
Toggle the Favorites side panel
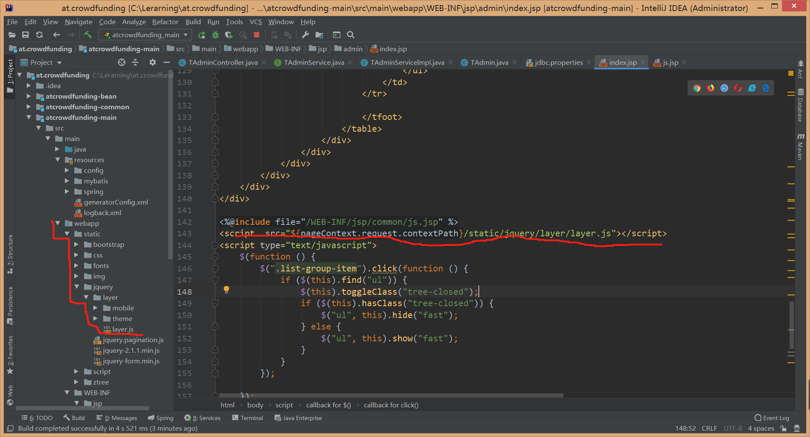point(10,355)
